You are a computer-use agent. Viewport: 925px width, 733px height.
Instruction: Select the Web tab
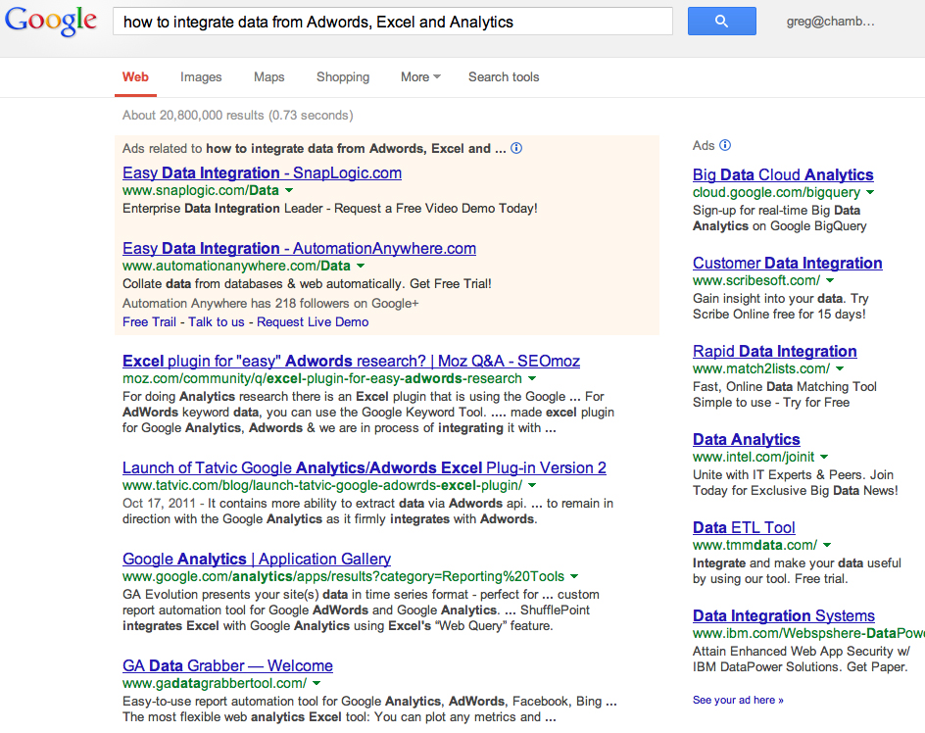pos(135,76)
